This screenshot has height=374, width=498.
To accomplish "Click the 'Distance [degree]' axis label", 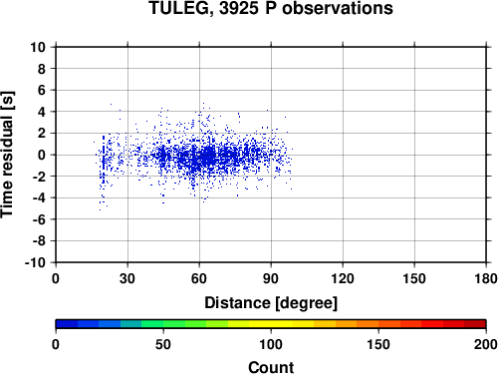I will pos(271,303).
